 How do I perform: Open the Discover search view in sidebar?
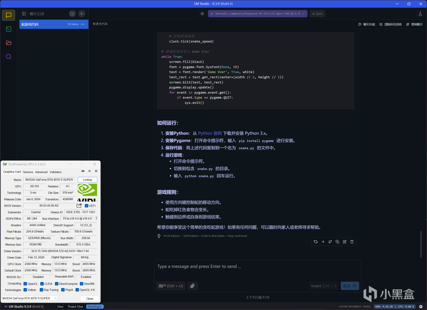pos(9,57)
